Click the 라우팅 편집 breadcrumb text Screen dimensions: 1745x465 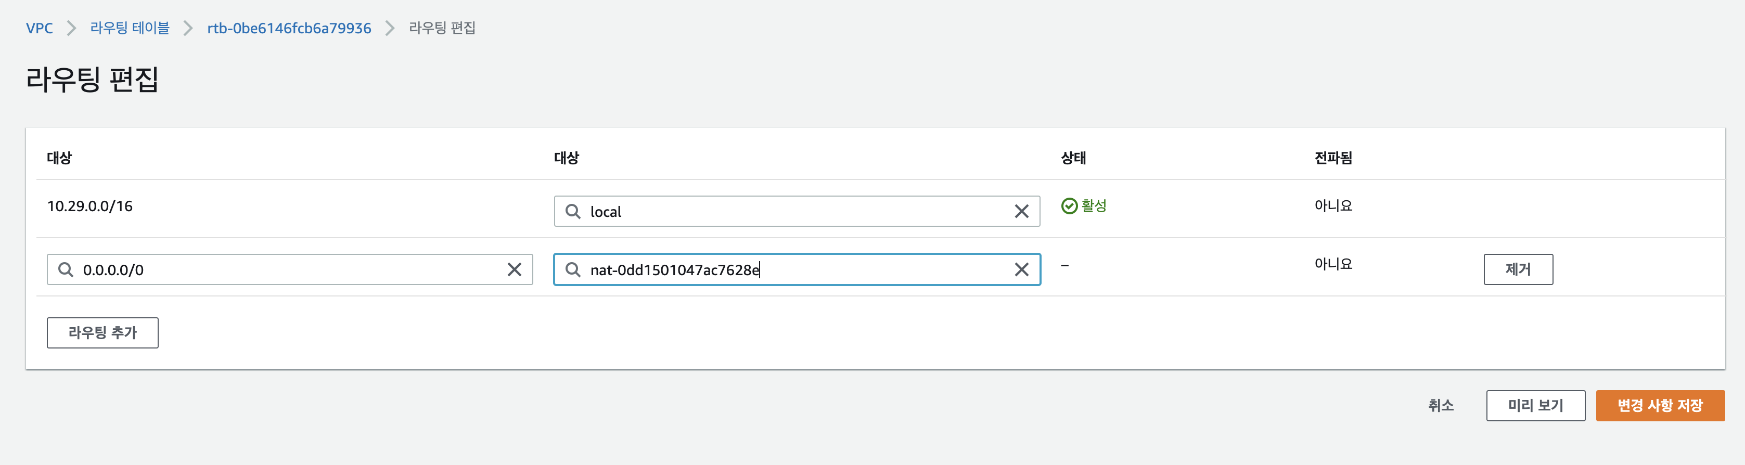pyautogui.click(x=442, y=28)
